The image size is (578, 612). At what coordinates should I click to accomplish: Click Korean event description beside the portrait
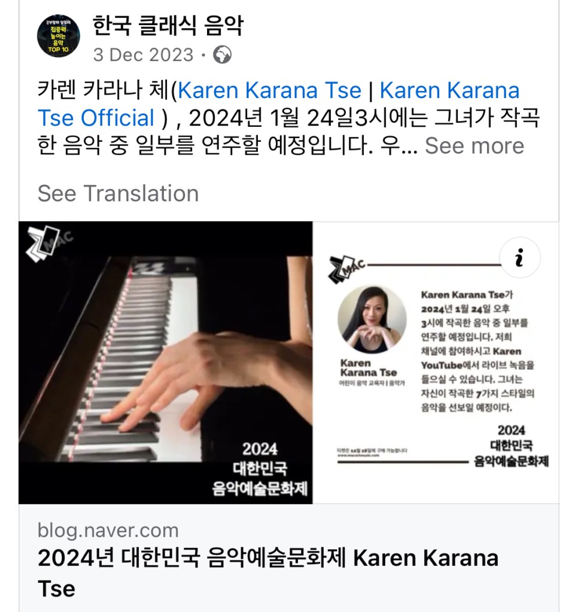coord(477,351)
